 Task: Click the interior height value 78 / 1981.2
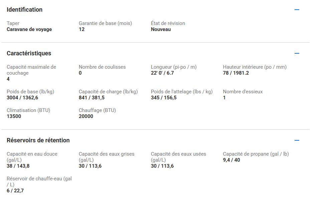236,73
